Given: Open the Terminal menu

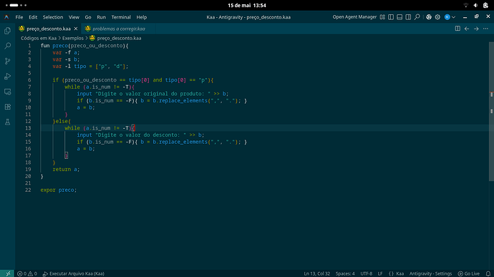Looking at the screenshot, I should [121, 17].
